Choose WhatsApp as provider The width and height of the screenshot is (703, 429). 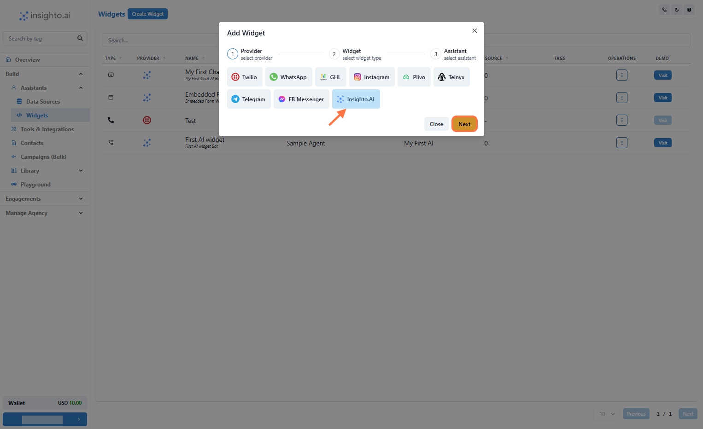(288, 77)
